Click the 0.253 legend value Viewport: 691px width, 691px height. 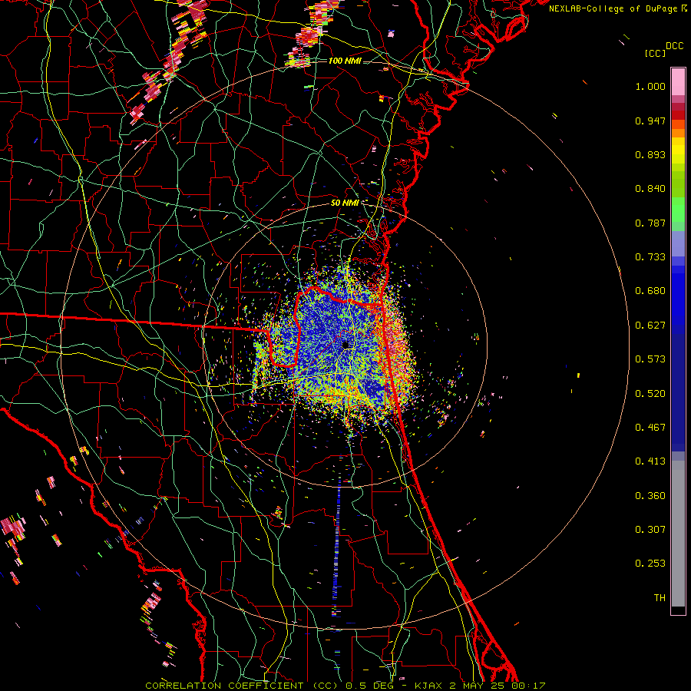pos(650,564)
